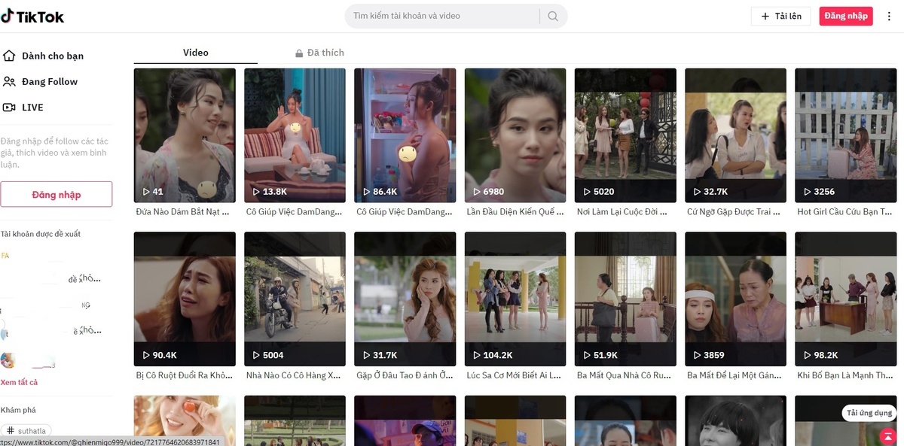Click the hashtag icon on "suthatla" tag

pos(11,430)
